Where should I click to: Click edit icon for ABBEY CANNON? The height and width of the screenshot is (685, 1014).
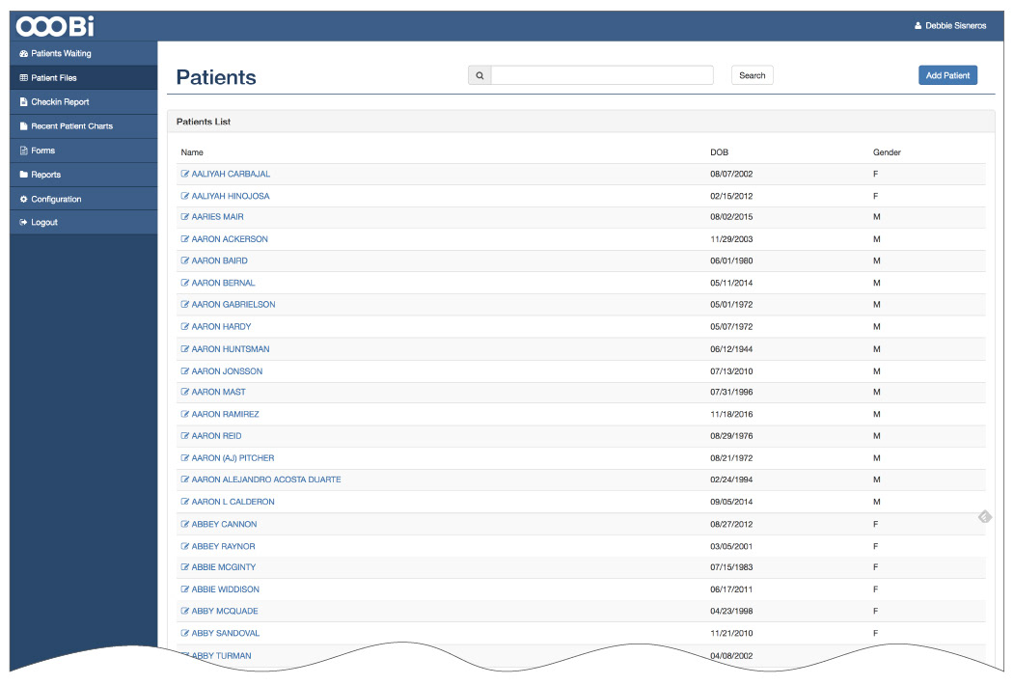click(x=185, y=525)
